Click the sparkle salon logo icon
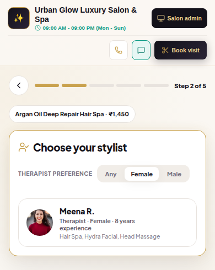This screenshot has width=215, height=270. coord(19,18)
